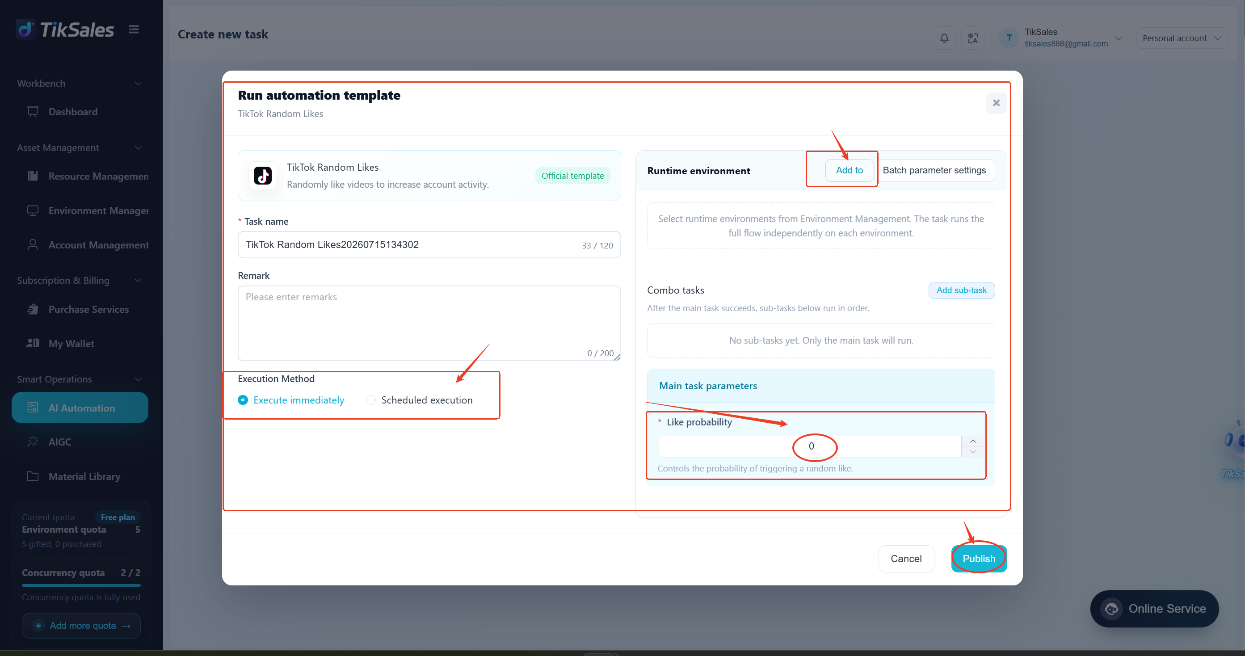Collapse sidebar with hamburger menu icon
This screenshot has width=1245, height=656.
click(134, 29)
